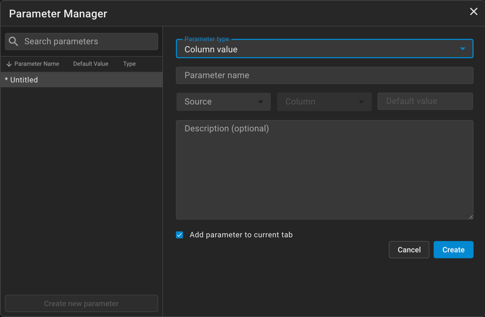
Task: Click Create new parameter button
Action: pos(81,304)
